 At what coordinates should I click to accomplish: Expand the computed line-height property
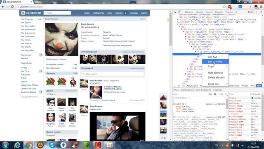coord(230,117)
